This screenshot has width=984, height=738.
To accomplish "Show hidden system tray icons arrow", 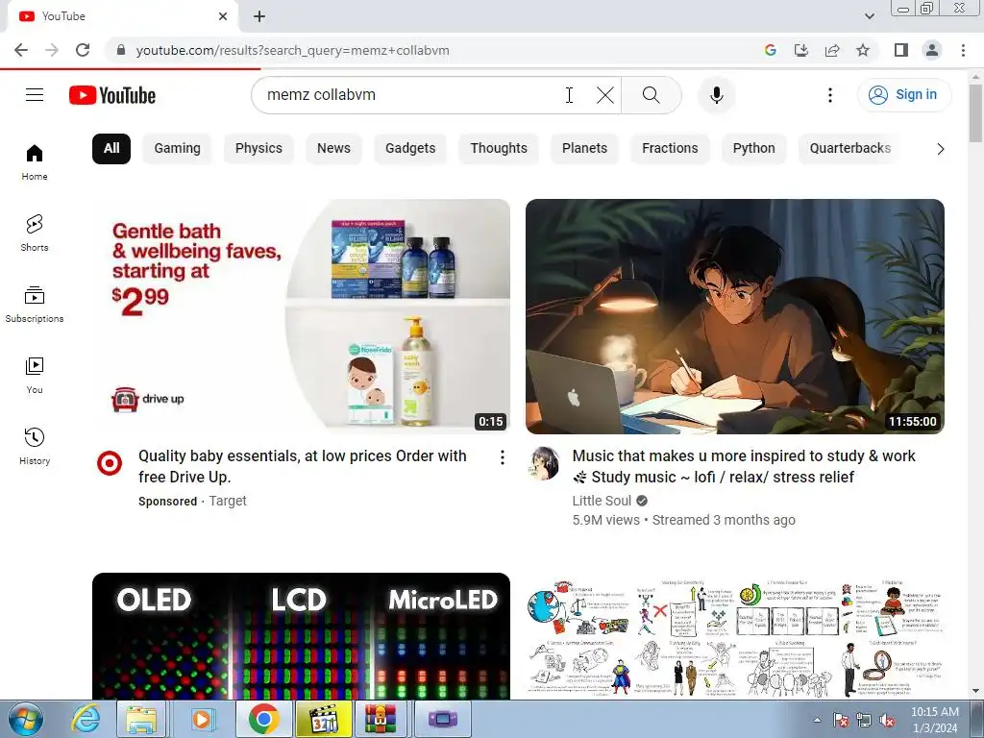I will (817, 720).
